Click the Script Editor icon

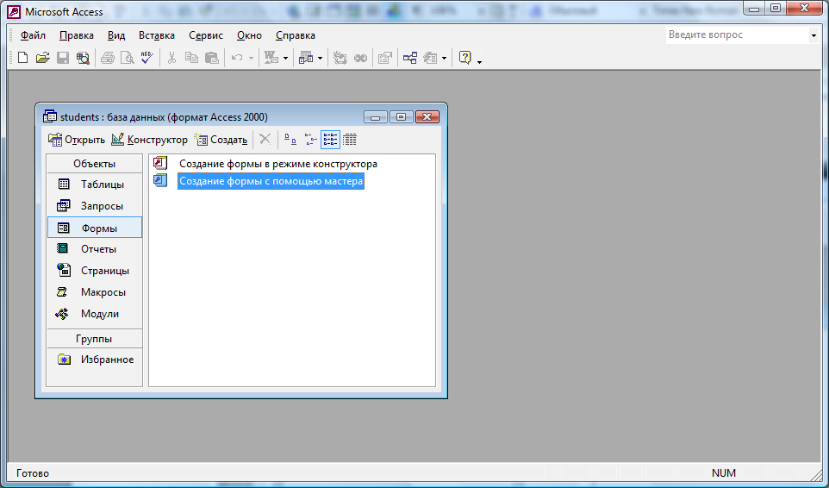pos(360,58)
